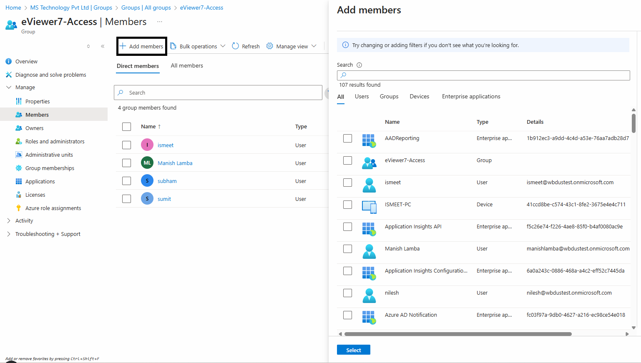
Task: Select the subham member row checkbox
Action: tap(127, 181)
